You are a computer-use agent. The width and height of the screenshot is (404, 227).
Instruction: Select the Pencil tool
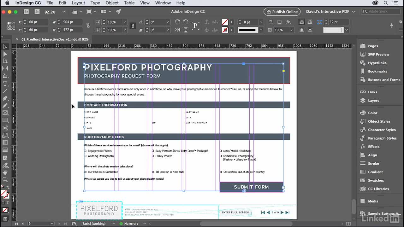(x=5, y=106)
